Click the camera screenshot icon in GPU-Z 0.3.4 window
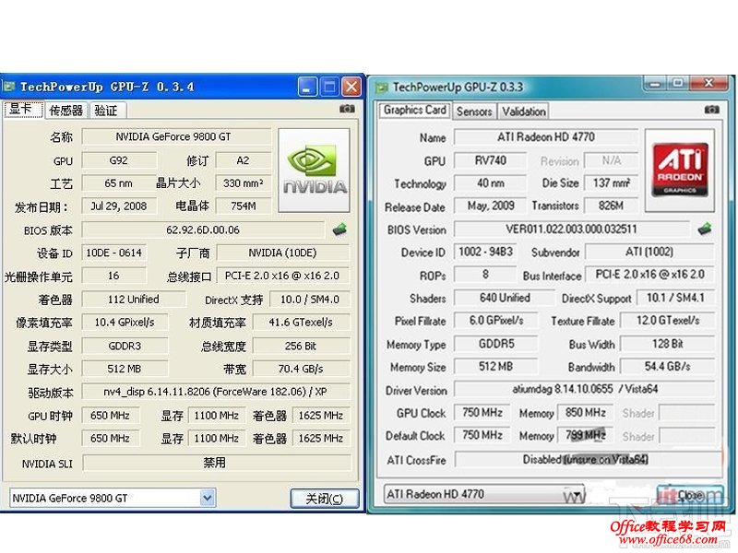 (347, 109)
